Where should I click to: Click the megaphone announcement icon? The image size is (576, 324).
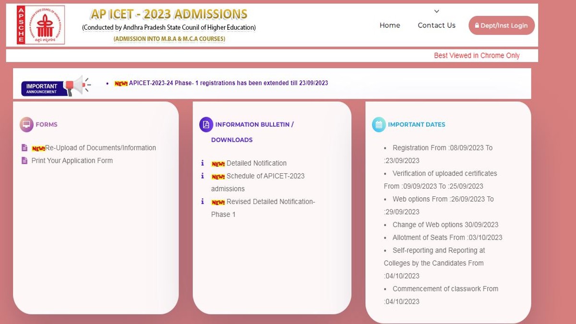pyautogui.click(x=76, y=85)
